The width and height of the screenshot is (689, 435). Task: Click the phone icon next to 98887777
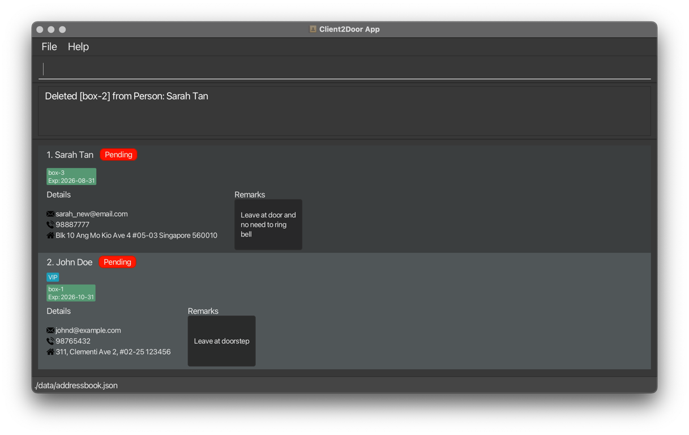(x=50, y=225)
